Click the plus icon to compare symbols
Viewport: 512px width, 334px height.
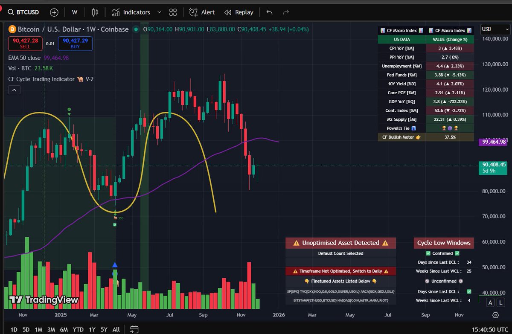(54, 12)
